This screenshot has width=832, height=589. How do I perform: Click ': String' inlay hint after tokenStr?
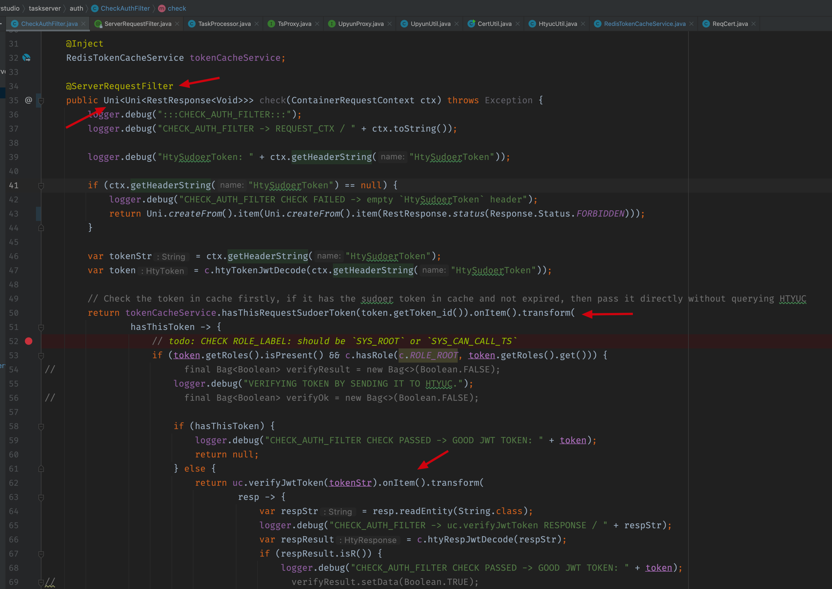[x=171, y=256]
